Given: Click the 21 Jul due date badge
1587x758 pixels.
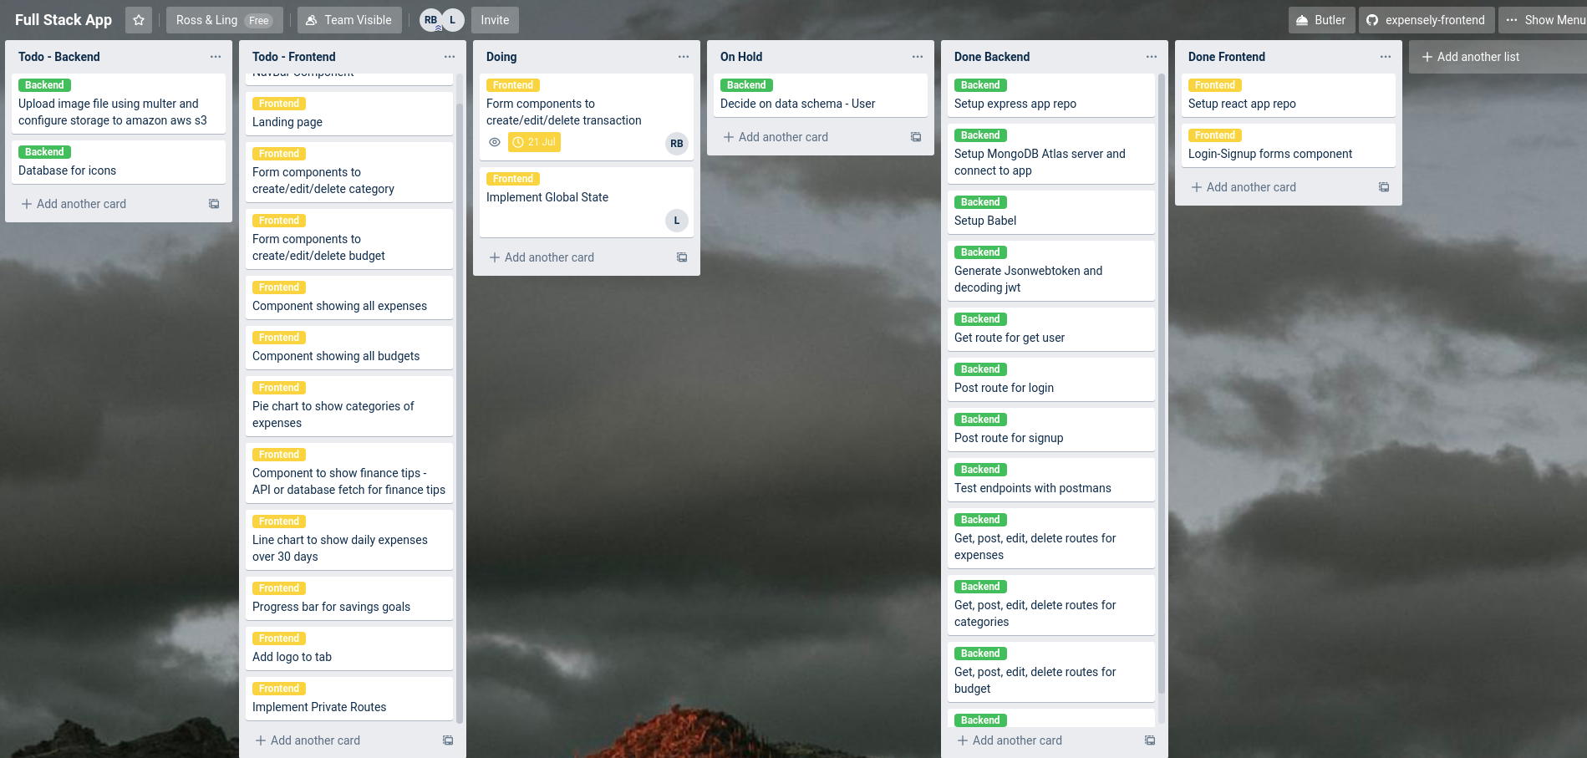Looking at the screenshot, I should tap(534, 142).
